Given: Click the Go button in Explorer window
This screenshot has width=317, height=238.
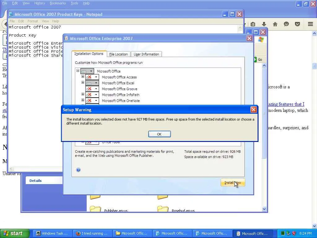Looking at the screenshot, I should pyautogui.click(x=258, y=59).
